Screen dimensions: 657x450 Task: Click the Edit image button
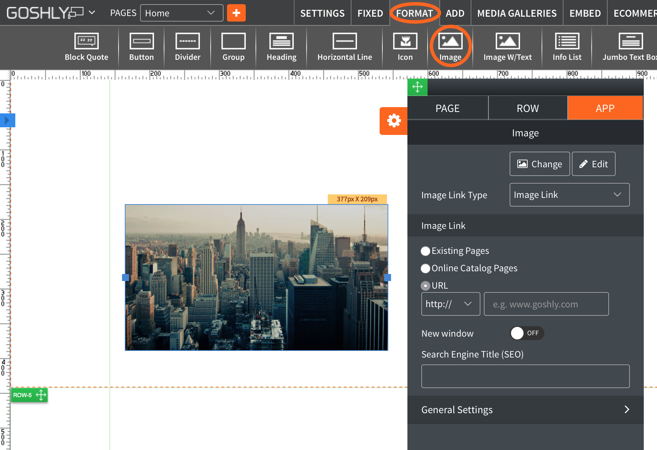593,164
